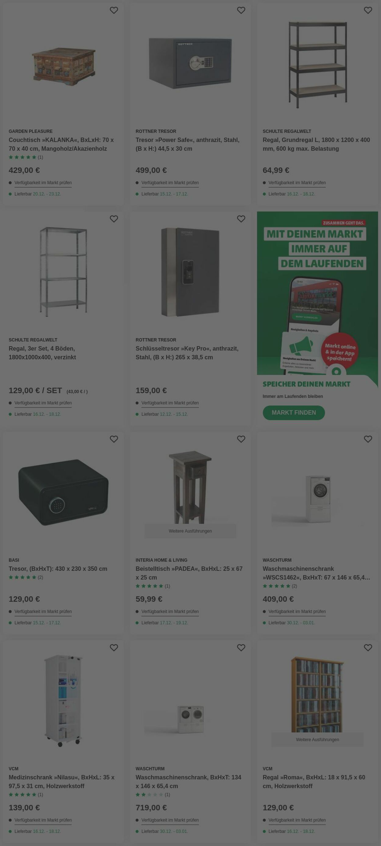Open the Waschmaschinenschrank WSCS1462 product title

click(x=316, y=573)
